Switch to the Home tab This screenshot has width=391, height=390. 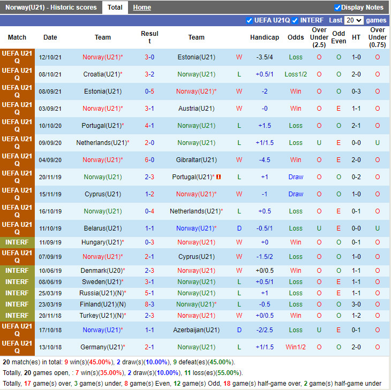[x=142, y=7]
